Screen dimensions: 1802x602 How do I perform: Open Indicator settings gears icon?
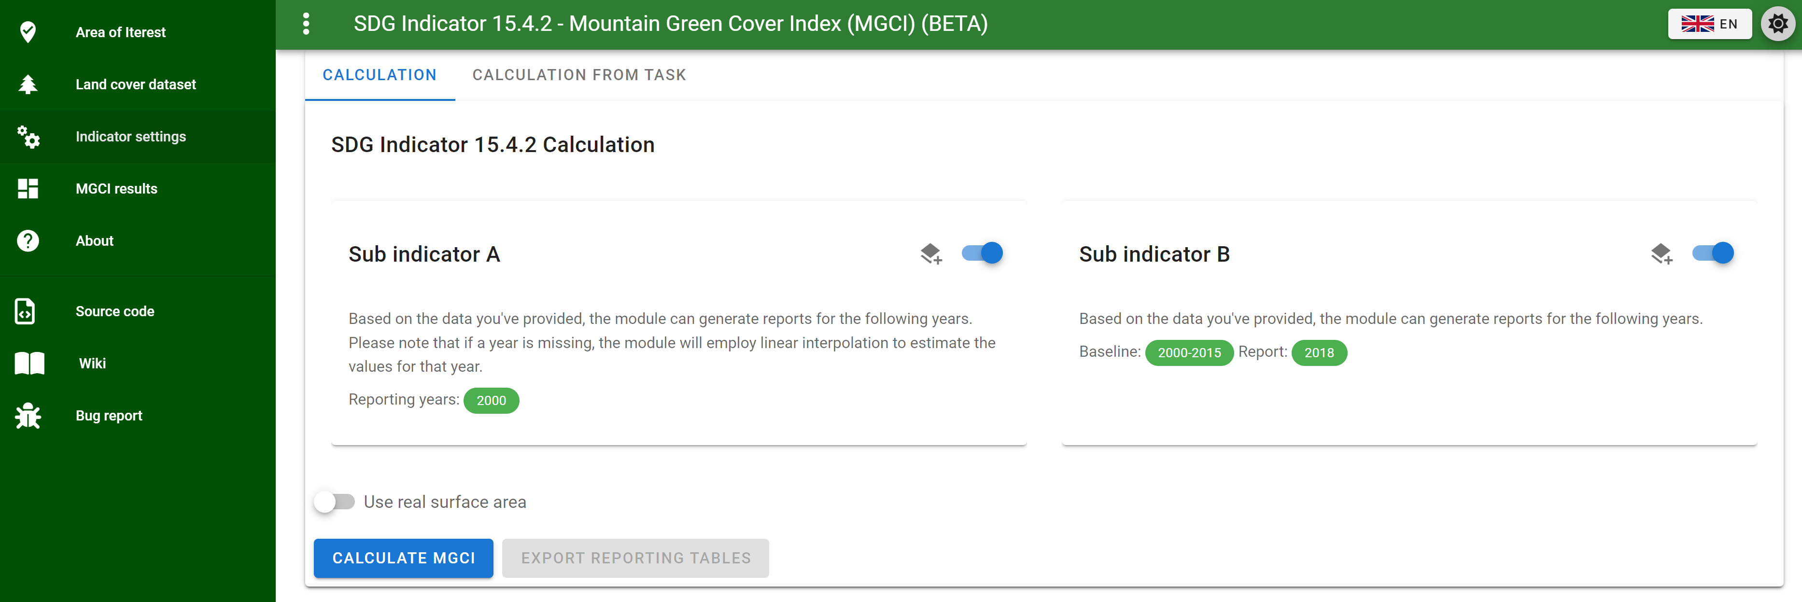28,137
